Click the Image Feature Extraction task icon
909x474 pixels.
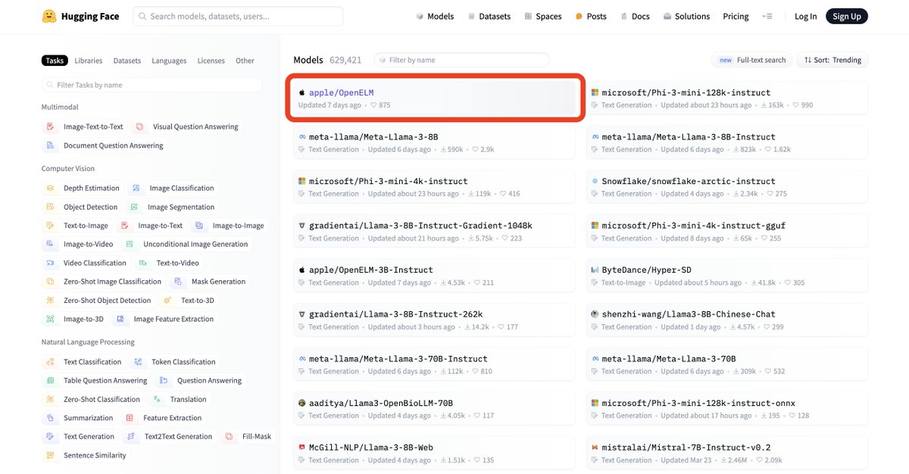(x=120, y=319)
